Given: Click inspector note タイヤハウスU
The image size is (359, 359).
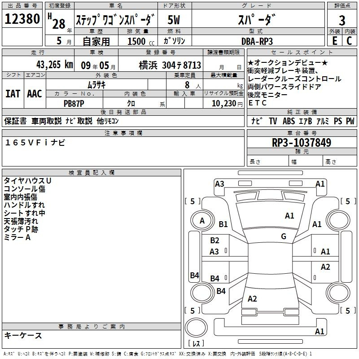Looking at the screenshot, I should (x=27, y=181).
